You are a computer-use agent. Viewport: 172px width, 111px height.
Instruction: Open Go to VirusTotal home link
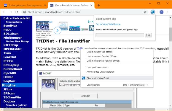108,24
